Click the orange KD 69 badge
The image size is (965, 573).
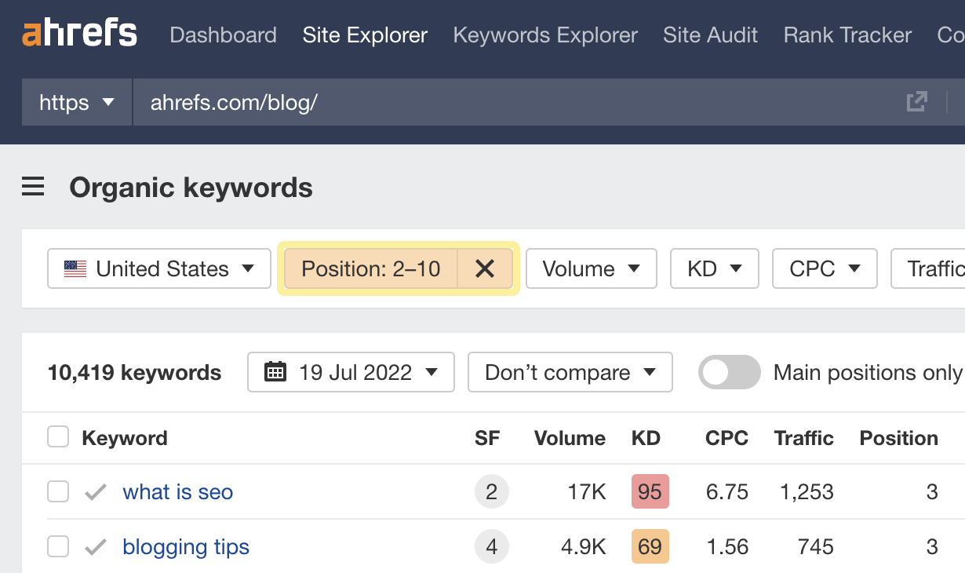[x=650, y=546]
